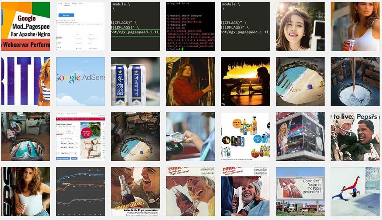This screenshot has height=220, width=382.
Task: Click the white webpage with blue button
Action: pyautogui.click(x=80, y=26)
